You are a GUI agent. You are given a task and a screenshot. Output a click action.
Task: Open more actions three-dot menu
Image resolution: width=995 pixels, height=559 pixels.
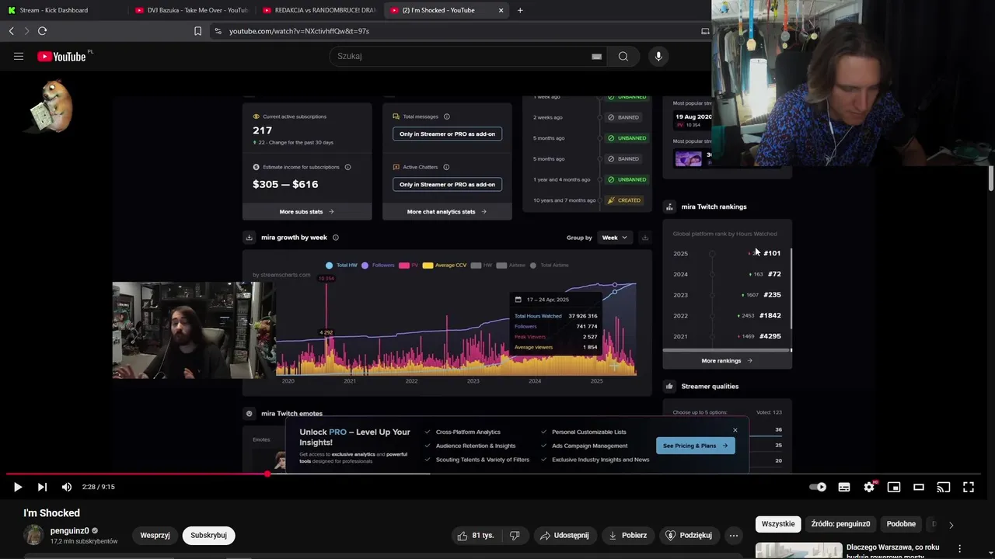tap(733, 535)
